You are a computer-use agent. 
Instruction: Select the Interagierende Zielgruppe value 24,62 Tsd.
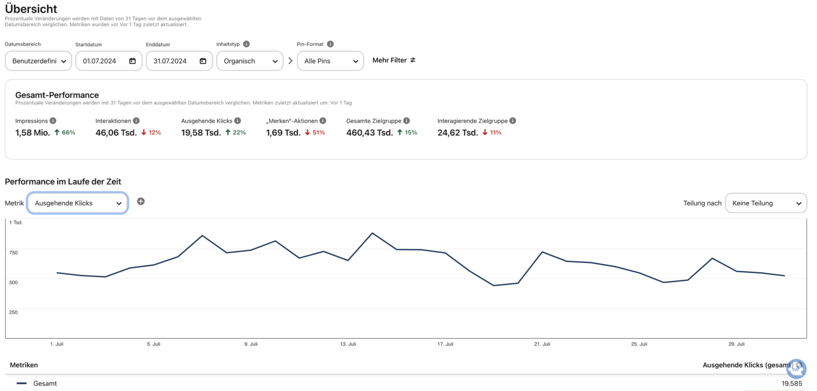pyautogui.click(x=458, y=132)
